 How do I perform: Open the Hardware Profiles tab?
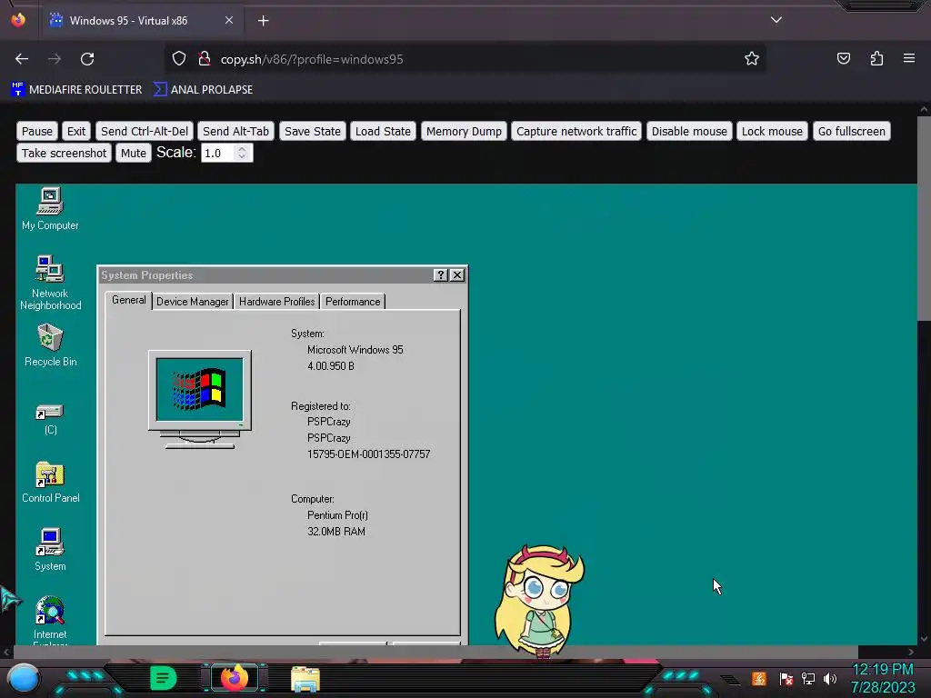(276, 302)
